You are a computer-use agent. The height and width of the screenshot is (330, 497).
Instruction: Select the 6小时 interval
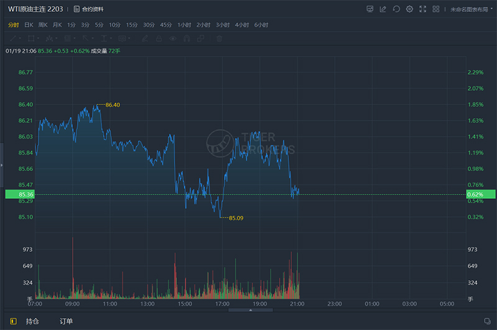(261, 25)
